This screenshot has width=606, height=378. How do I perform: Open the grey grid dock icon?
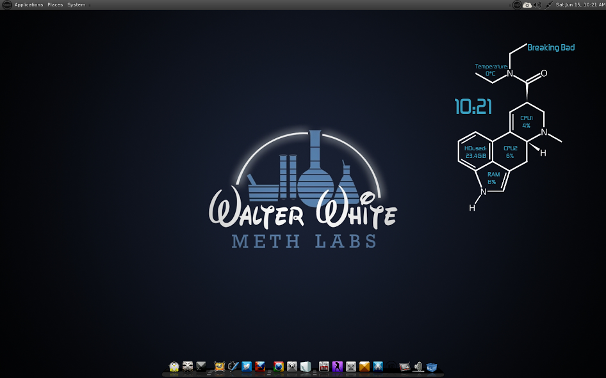(x=351, y=366)
